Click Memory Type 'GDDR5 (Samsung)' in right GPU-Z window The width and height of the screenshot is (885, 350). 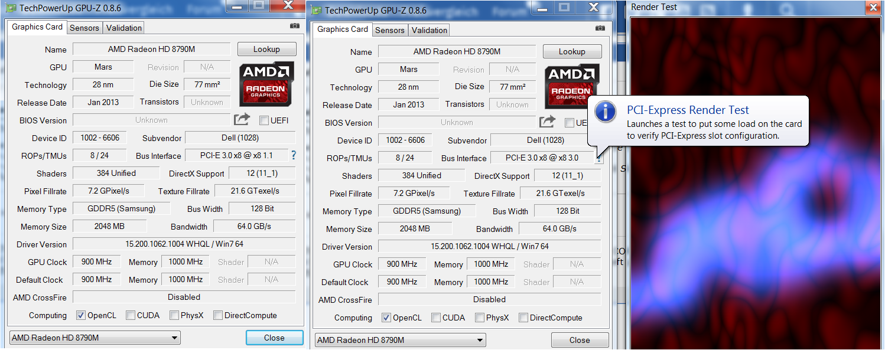tap(427, 211)
